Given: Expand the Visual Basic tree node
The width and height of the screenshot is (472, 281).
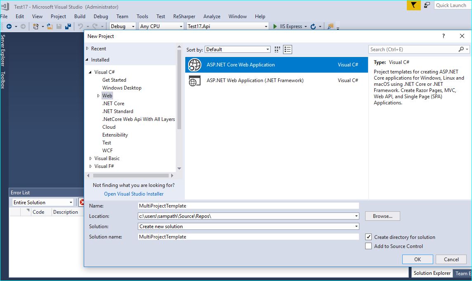Looking at the screenshot, I should point(91,158).
